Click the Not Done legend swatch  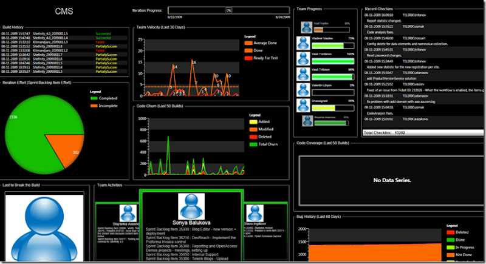450,255
